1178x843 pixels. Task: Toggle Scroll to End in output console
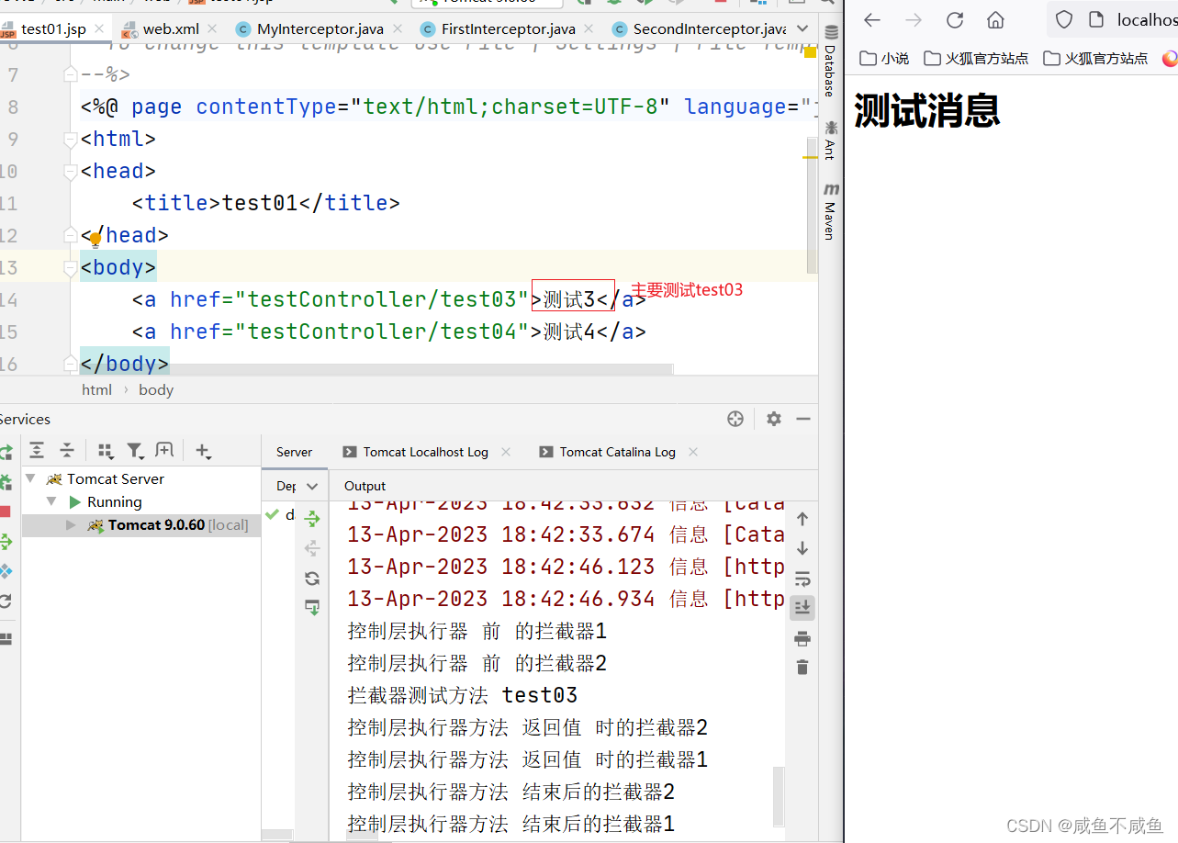tap(802, 607)
